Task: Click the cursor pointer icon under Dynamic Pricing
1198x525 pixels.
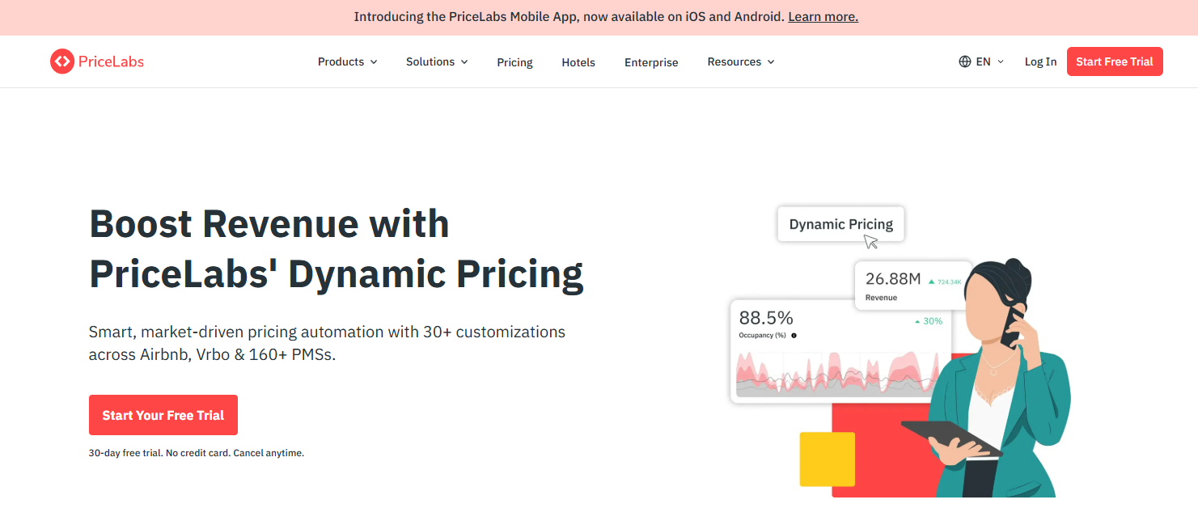Action: click(870, 242)
